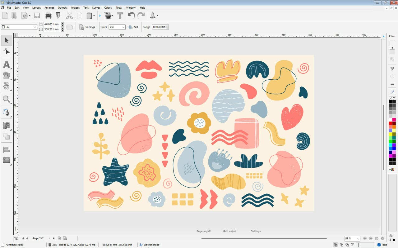The width and height of the screenshot is (398, 248).
Task: Click the Undo arrow icon
Action: pos(131,15)
